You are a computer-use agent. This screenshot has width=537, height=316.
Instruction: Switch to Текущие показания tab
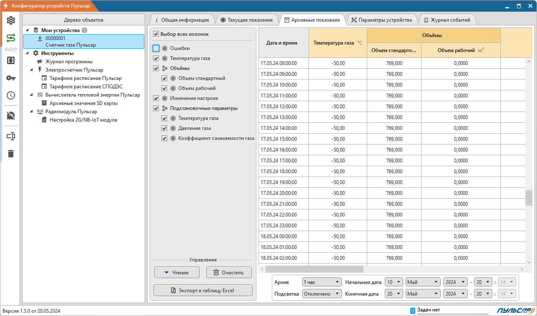click(x=246, y=20)
